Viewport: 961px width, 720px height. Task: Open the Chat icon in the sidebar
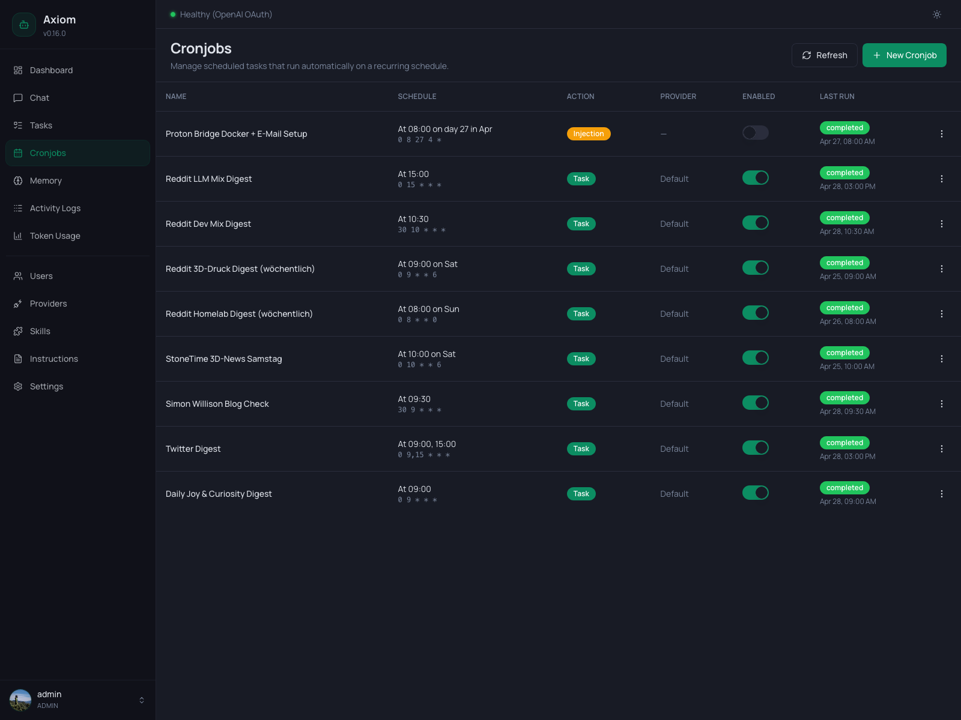18,98
